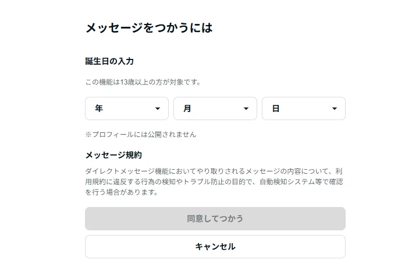Click the 日 label text in the selector

[x=276, y=108]
